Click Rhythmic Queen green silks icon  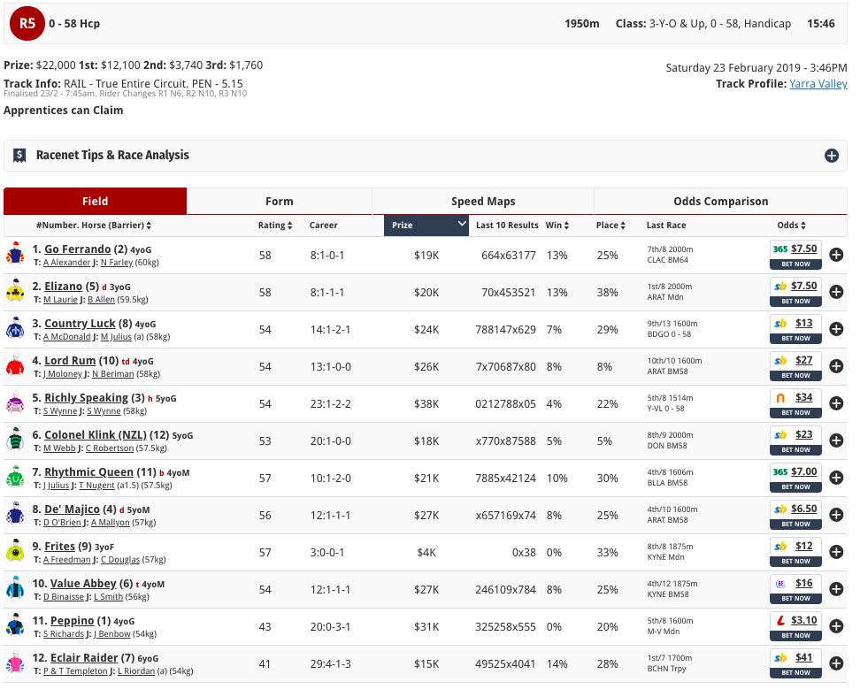(x=15, y=478)
